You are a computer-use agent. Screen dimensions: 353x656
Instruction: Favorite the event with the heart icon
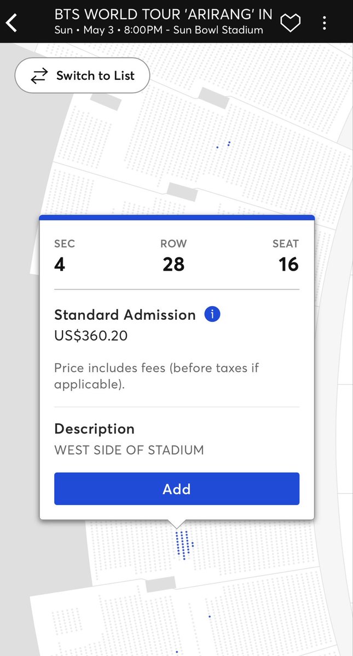point(290,23)
